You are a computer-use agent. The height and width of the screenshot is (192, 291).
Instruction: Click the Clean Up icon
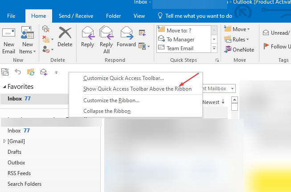tap(46, 39)
